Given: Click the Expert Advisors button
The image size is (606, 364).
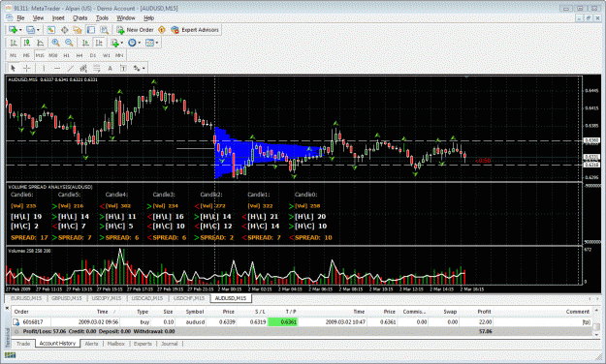Looking at the screenshot, I should tap(195, 30).
